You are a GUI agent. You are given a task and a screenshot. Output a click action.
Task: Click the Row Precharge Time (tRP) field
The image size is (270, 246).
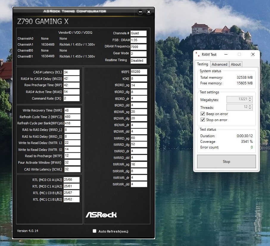(71, 85)
